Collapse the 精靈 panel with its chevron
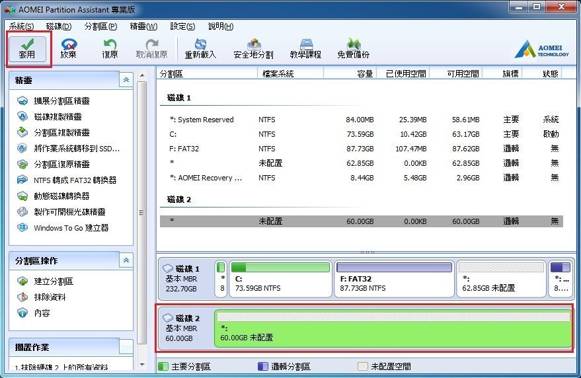Image resolution: width=581 pixels, height=378 pixels. click(126, 80)
